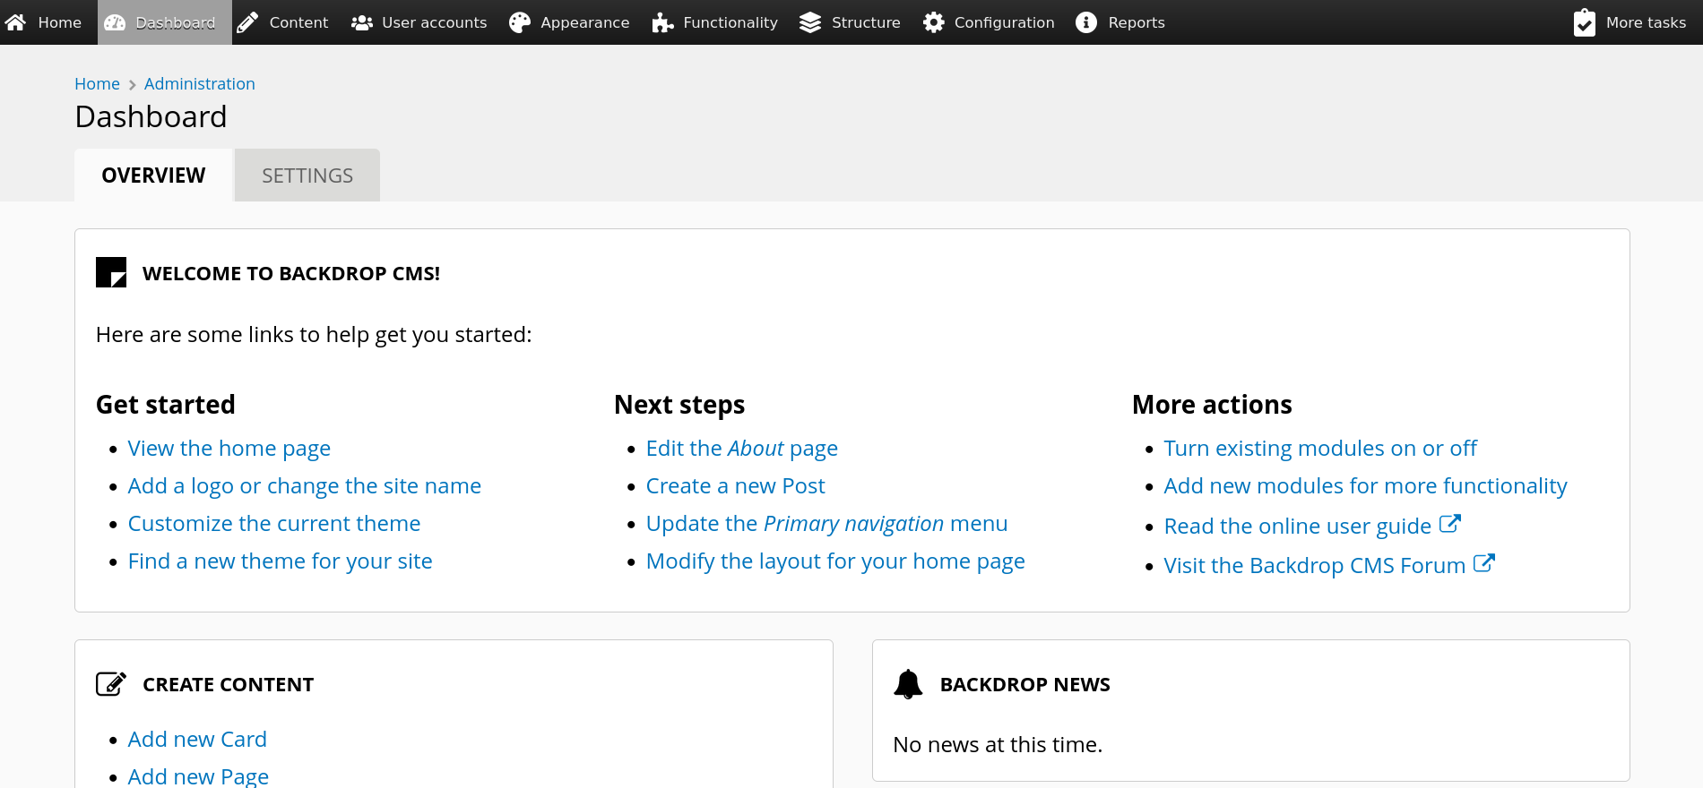Click the 'Next steps' heading
This screenshot has height=788, width=1703.
(x=679, y=405)
